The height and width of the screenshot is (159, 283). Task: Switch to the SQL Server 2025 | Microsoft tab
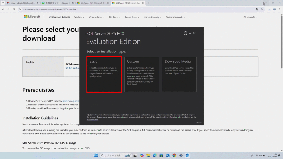93,3
